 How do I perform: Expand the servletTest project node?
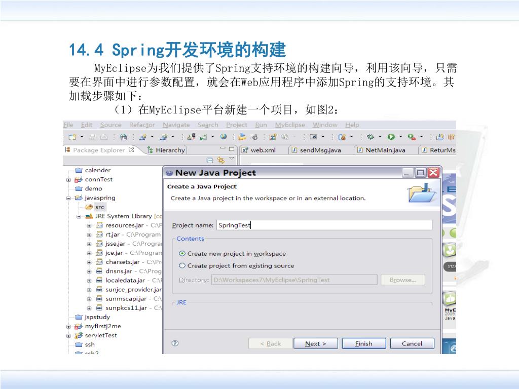point(68,336)
